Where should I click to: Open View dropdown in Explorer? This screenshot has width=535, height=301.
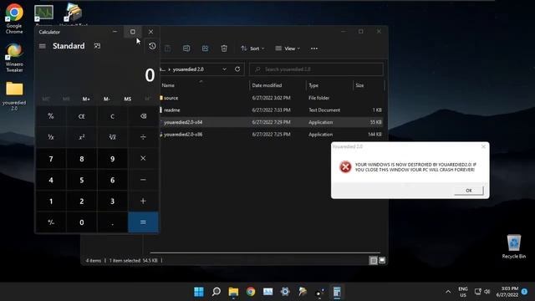pyautogui.click(x=288, y=48)
